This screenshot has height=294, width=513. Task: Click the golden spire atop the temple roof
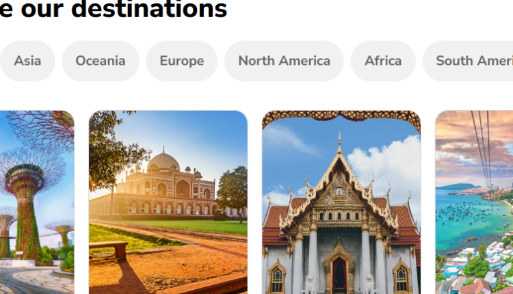click(339, 142)
